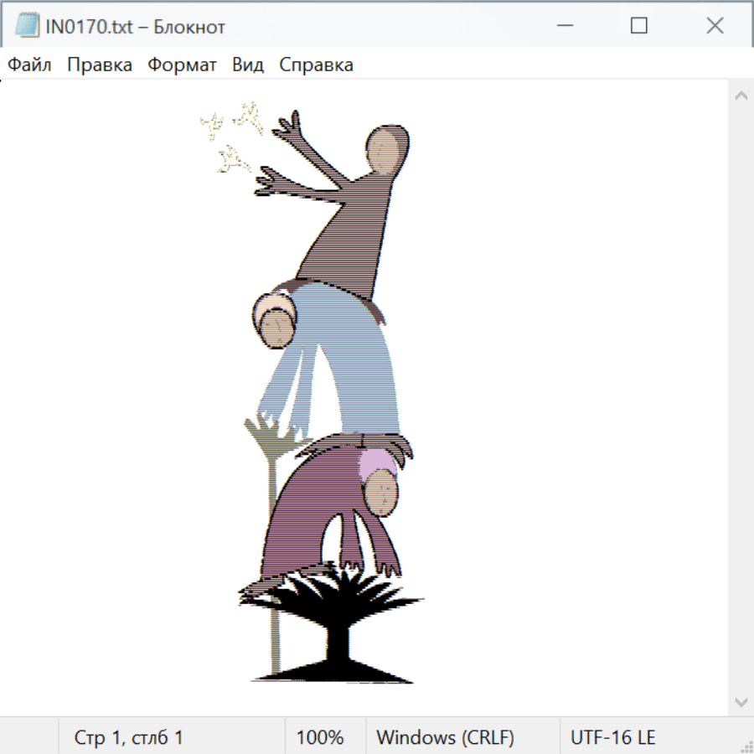This screenshot has height=754, width=754.
Task: Click the IN0170.txt – Блокнот title text
Action: click(x=136, y=27)
